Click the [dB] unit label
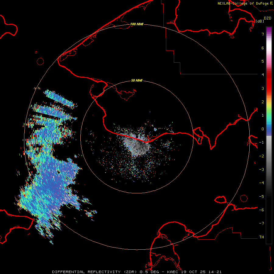The width and height of the screenshot is (274, 274). (x=260, y=21)
